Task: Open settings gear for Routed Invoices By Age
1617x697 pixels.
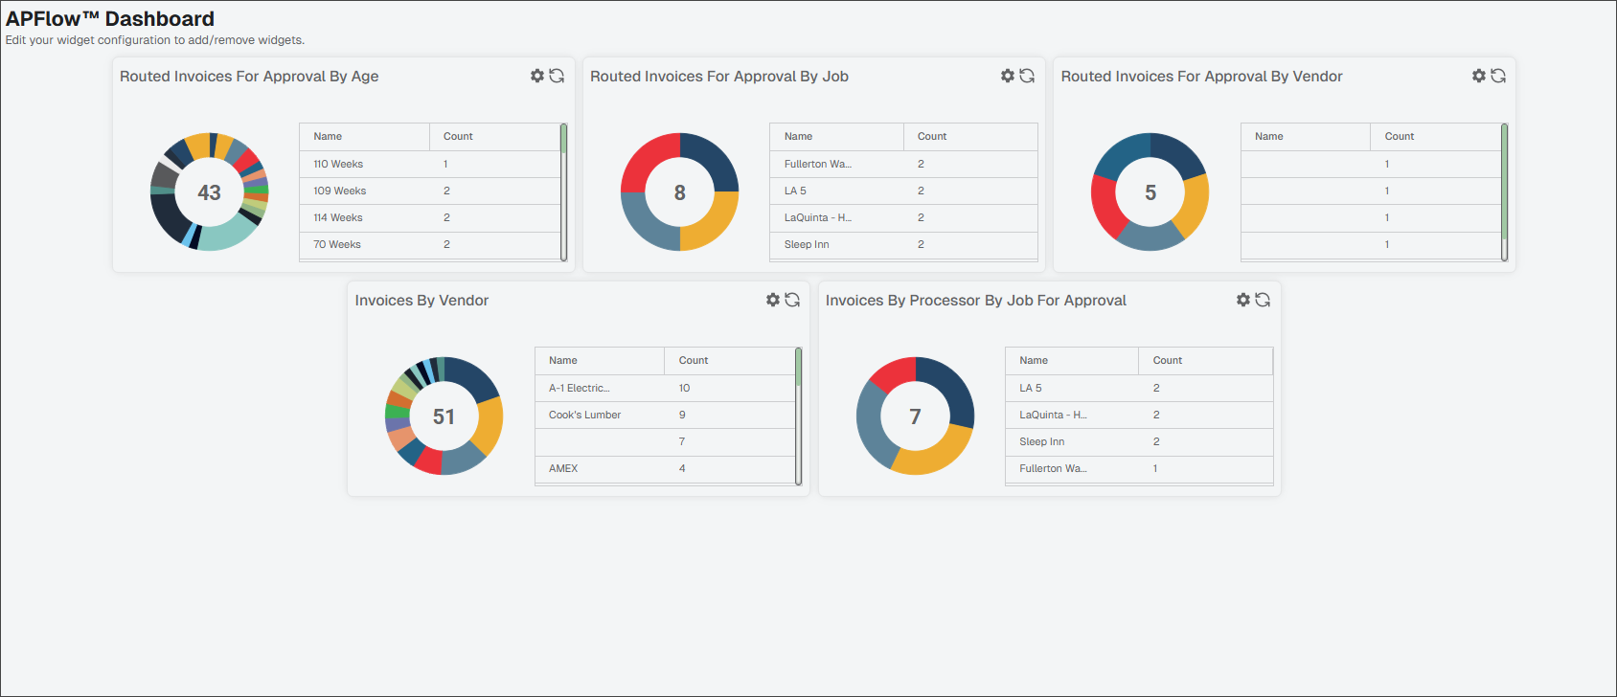Action: pyautogui.click(x=537, y=76)
